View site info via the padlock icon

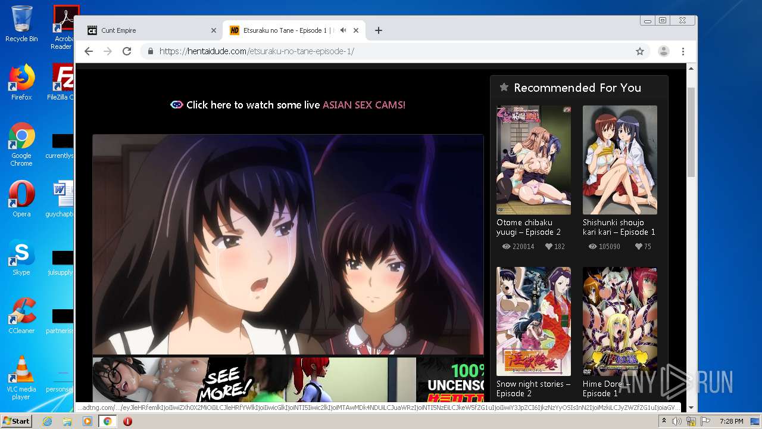(151, 51)
